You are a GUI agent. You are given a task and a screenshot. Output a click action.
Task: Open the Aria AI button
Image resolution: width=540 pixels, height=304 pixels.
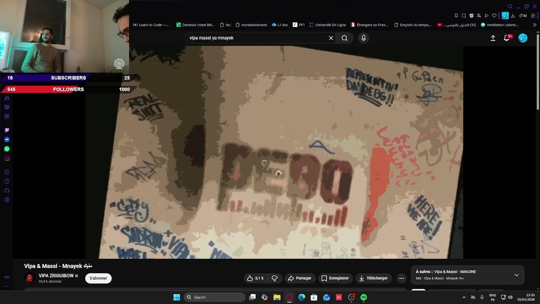point(523,16)
